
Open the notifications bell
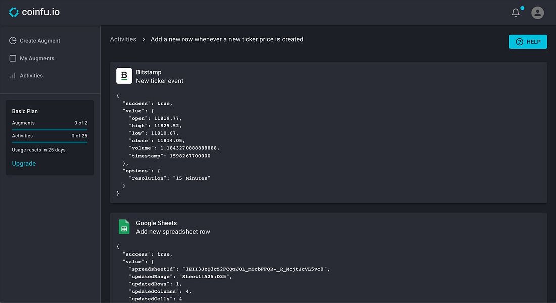point(516,13)
